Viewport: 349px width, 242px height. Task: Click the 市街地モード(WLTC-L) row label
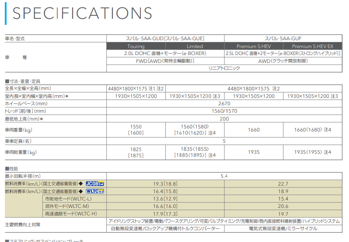coord(67,199)
